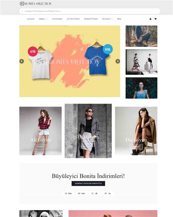Screen dimensions: 173x217
Task: Open the shopping cart icon
Action: 155,19
